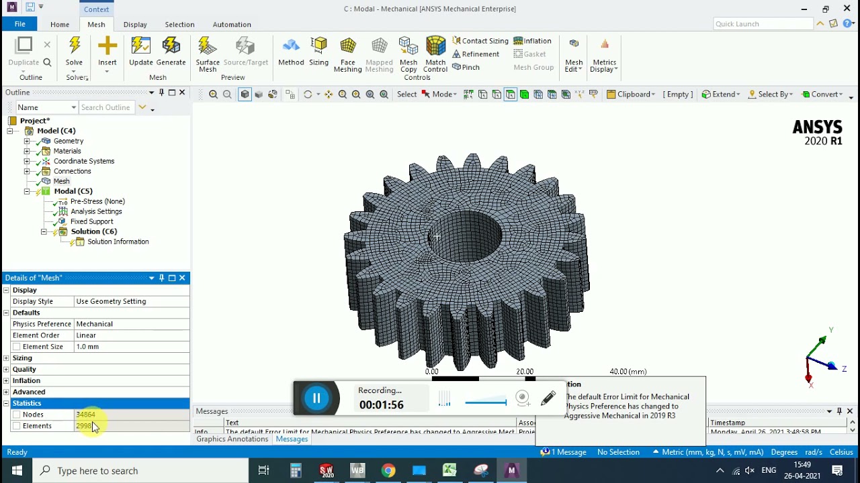This screenshot has width=860, height=483.
Task: Expand the Sizing details group
Action: pos(6,358)
